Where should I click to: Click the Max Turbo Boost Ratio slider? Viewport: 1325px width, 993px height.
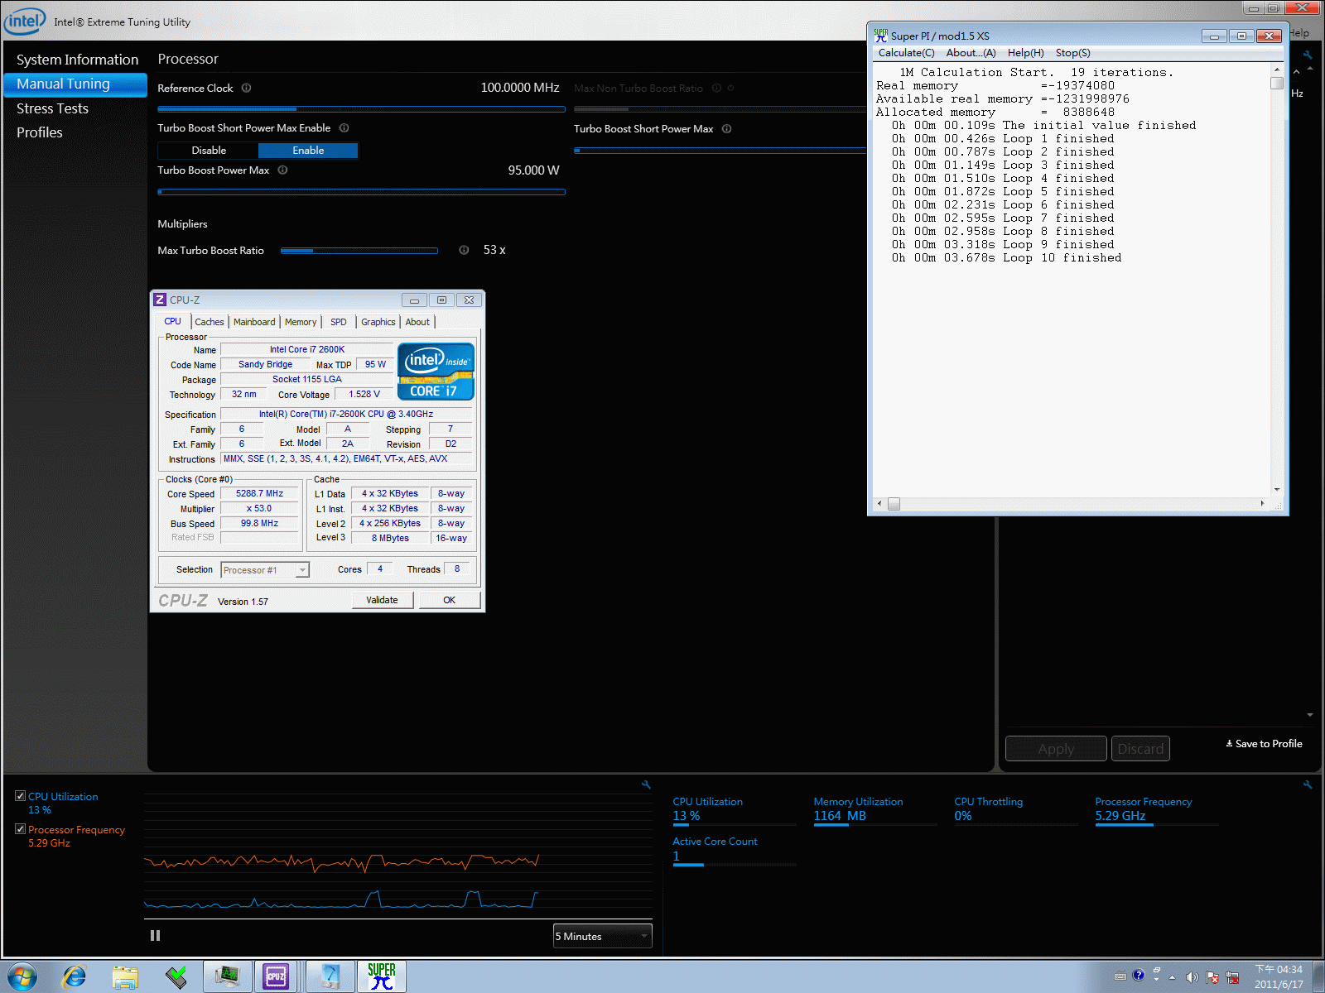359,251
